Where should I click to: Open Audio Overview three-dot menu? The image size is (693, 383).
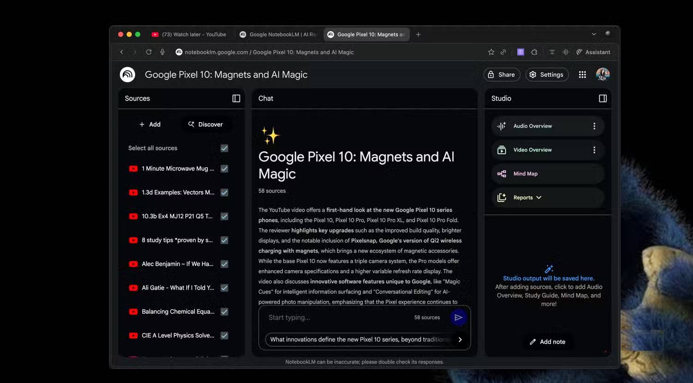coord(594,126)
